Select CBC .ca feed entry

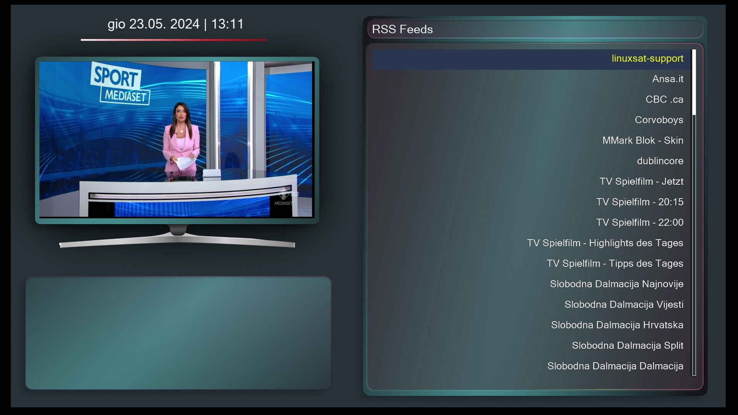(664, 100)
